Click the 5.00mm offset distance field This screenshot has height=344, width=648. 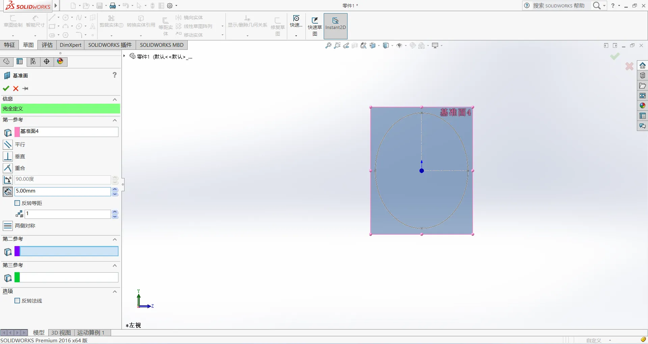(x=63, y=191)
